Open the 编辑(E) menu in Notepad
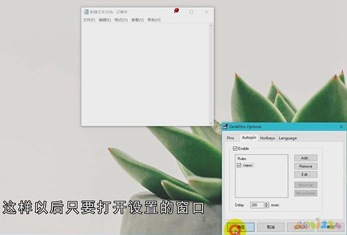Screen dimensions: 347x235 (105, 20)
